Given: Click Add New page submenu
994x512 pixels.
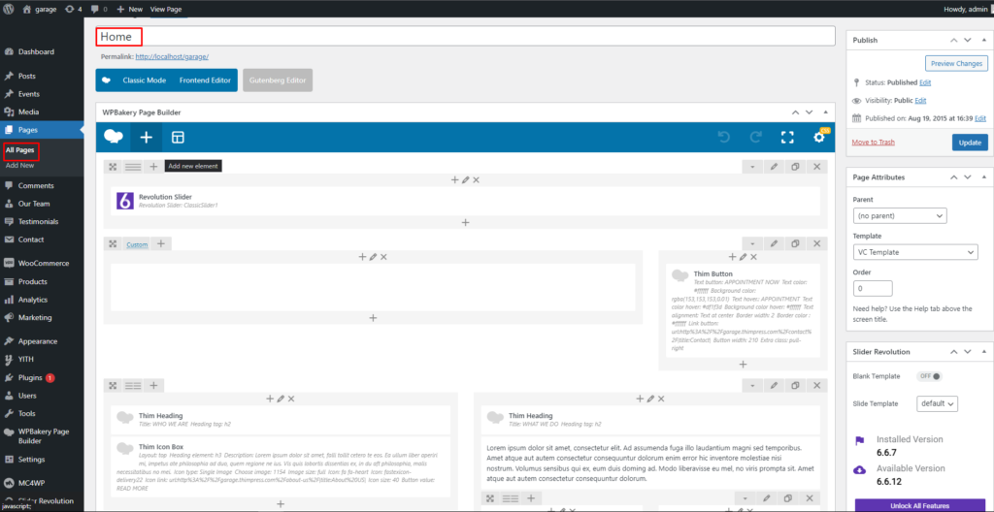Looking at the screenshot, I should point(19,166).
